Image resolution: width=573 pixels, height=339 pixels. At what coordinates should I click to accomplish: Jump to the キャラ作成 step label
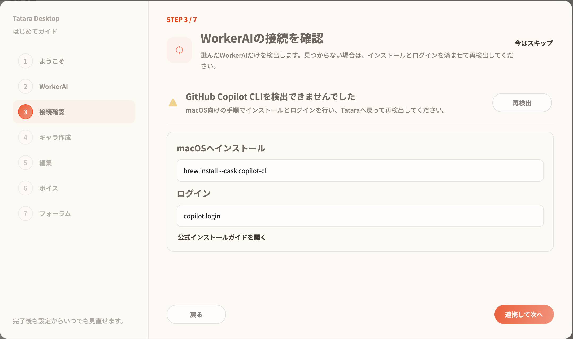click(55, 137)
